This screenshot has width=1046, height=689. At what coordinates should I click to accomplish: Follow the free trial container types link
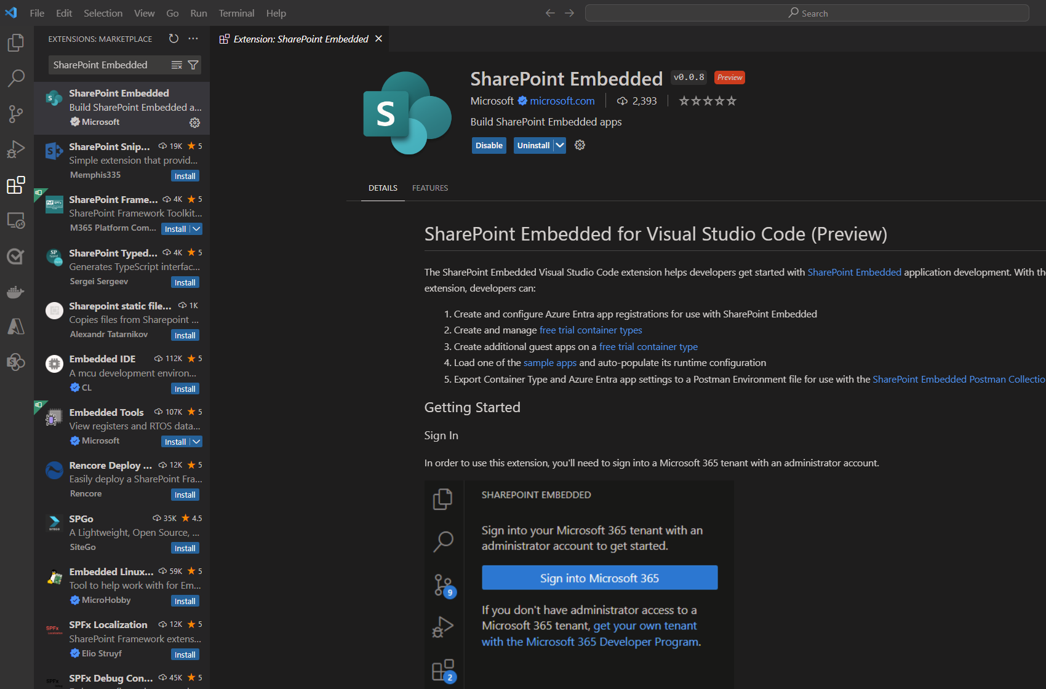coord(590,330)
